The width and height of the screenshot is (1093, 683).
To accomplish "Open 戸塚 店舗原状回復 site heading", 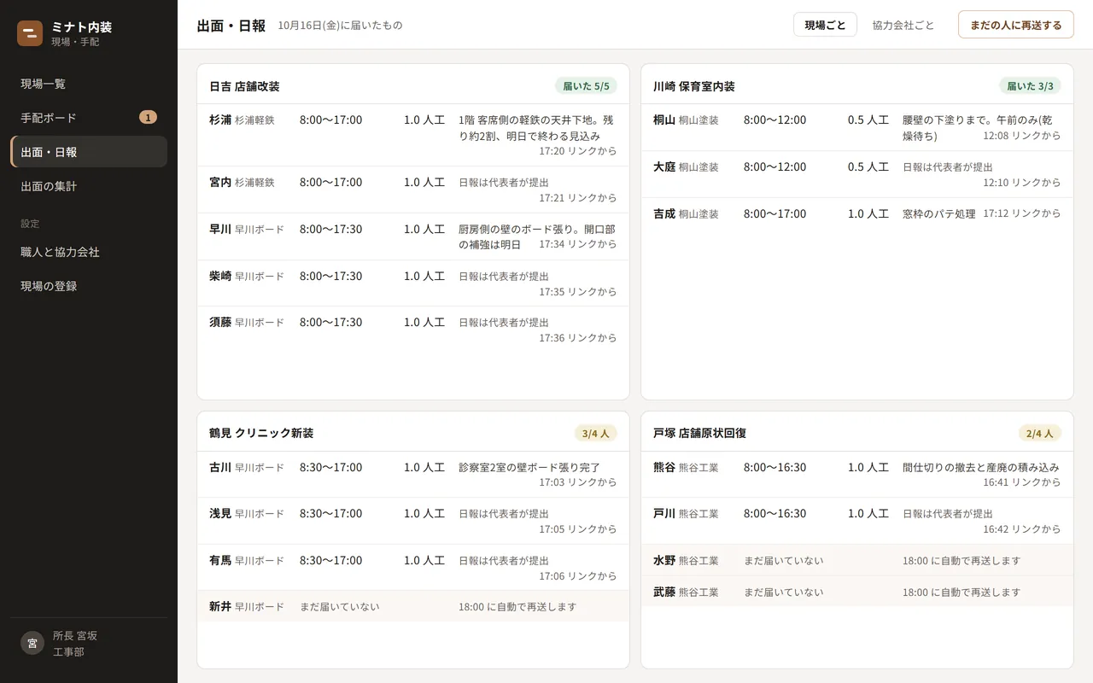I will click(699, 433).
